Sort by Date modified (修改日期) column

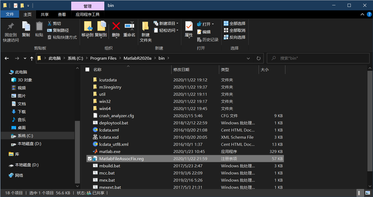tap(181, 69)
